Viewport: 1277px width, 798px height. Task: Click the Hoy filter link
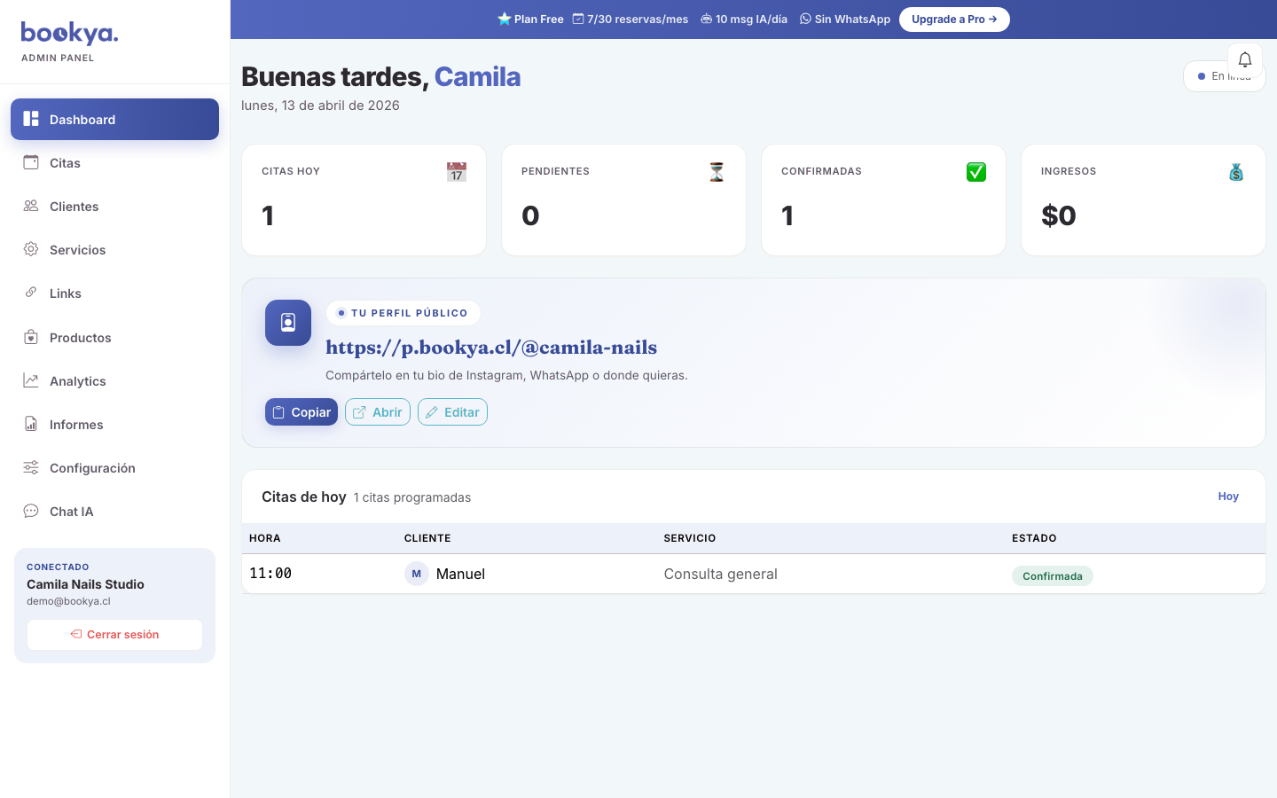1228,497
